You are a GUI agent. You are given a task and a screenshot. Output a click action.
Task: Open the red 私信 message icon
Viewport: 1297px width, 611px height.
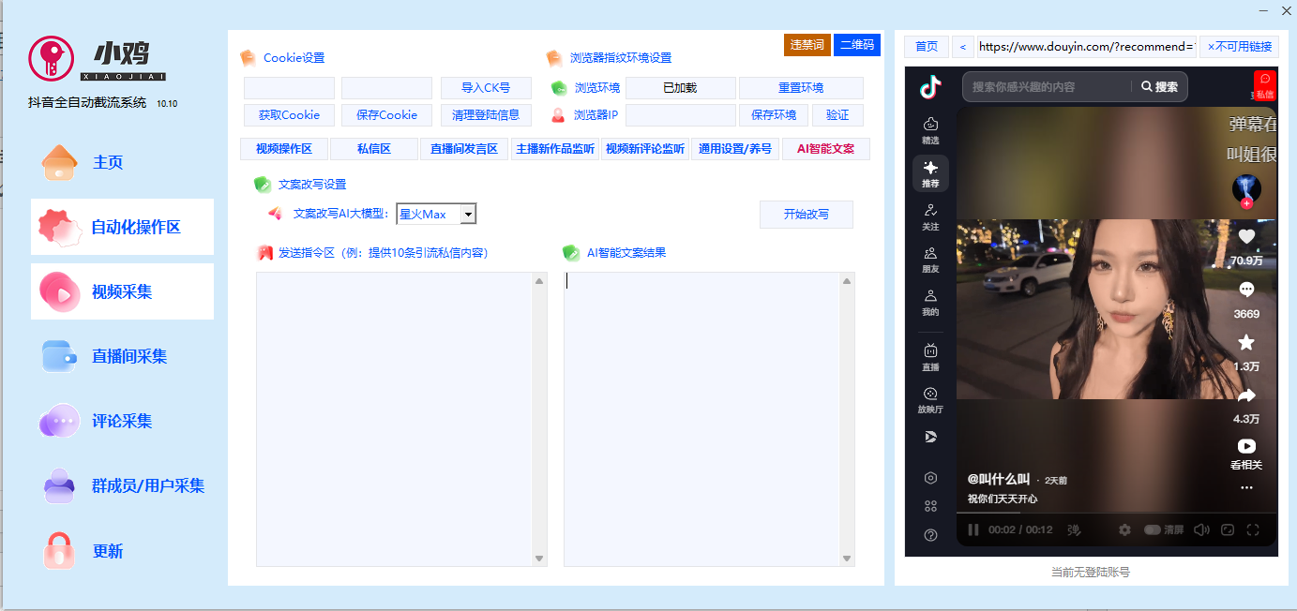pyautogui.click(x=1263, y=85)
